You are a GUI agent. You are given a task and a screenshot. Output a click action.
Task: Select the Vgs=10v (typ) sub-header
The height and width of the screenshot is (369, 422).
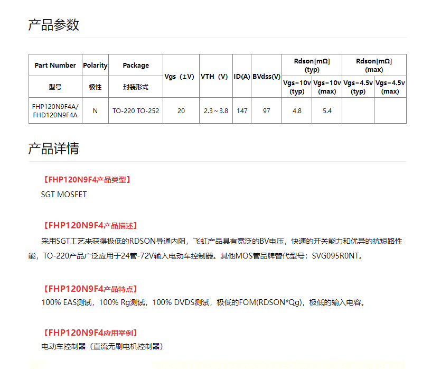[x=297, y=87]
